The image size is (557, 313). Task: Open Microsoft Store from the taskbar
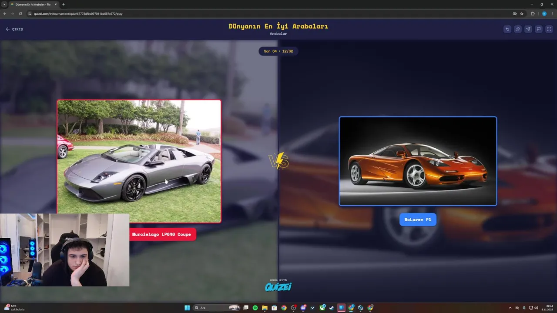(274, 308)
